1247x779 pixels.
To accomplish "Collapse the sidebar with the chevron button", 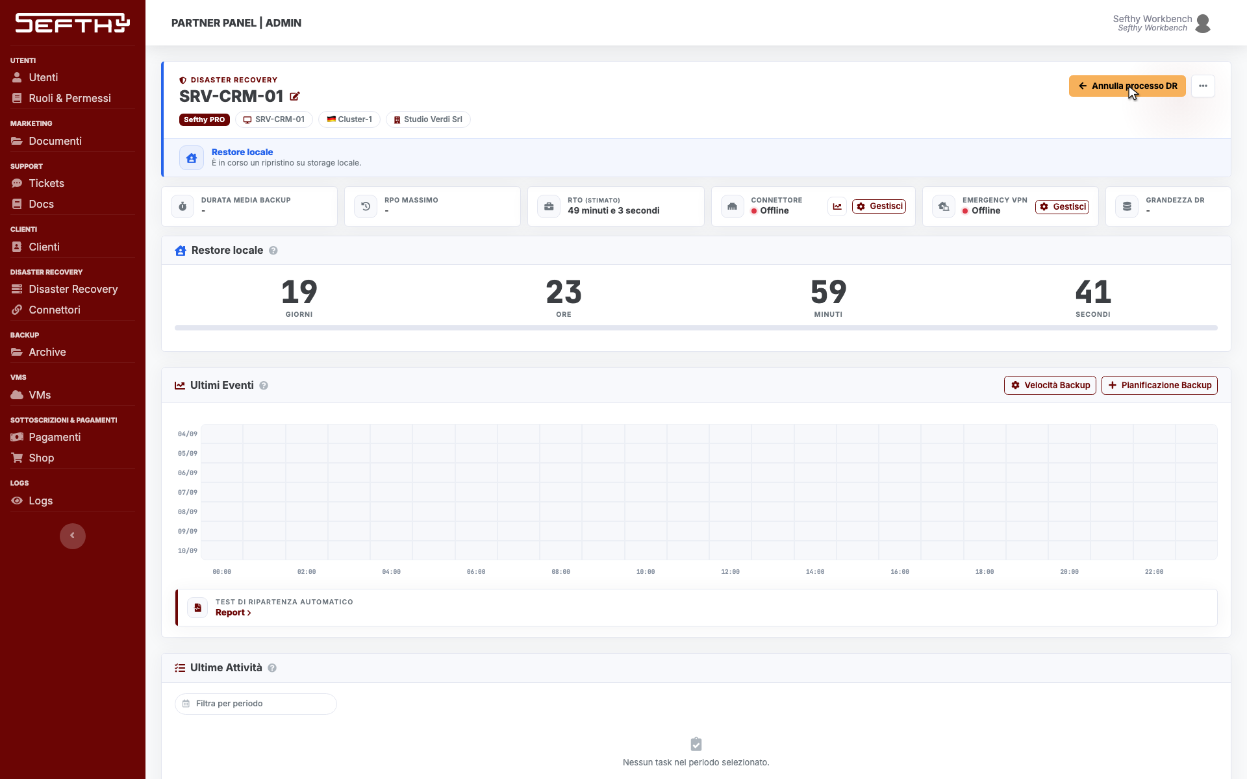I will pos(73,536).
